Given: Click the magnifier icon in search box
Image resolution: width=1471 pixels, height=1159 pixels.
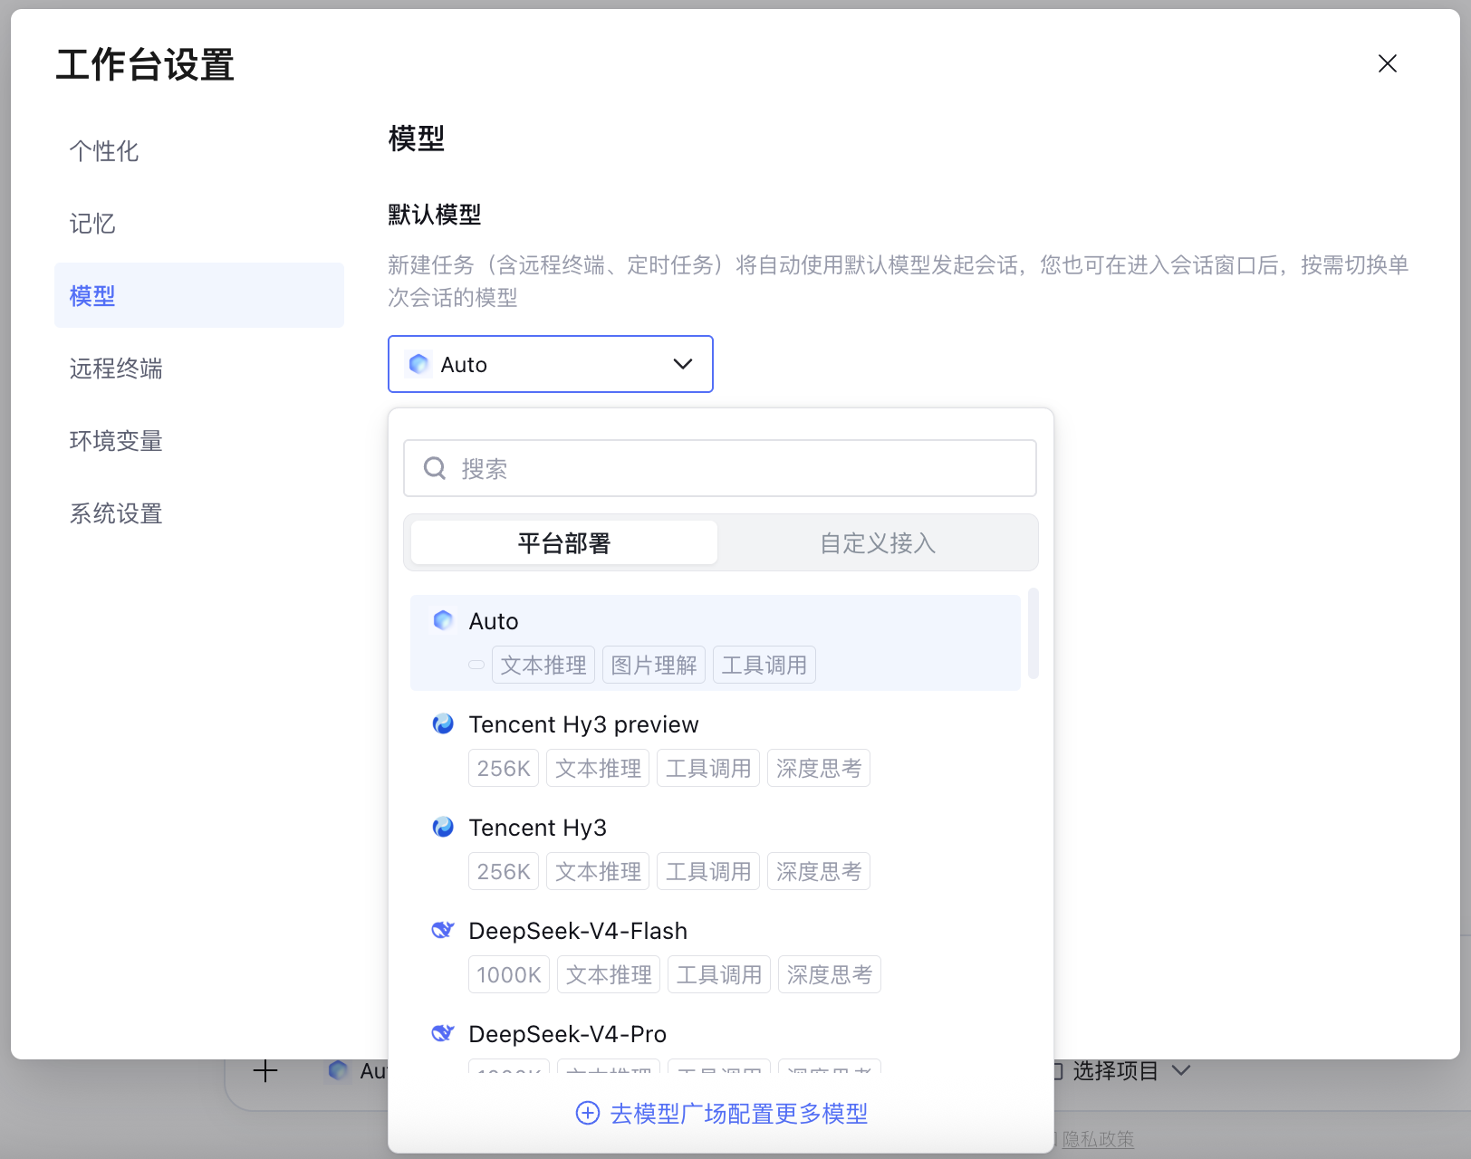Looking at the screenshot, I should [435, 468].
